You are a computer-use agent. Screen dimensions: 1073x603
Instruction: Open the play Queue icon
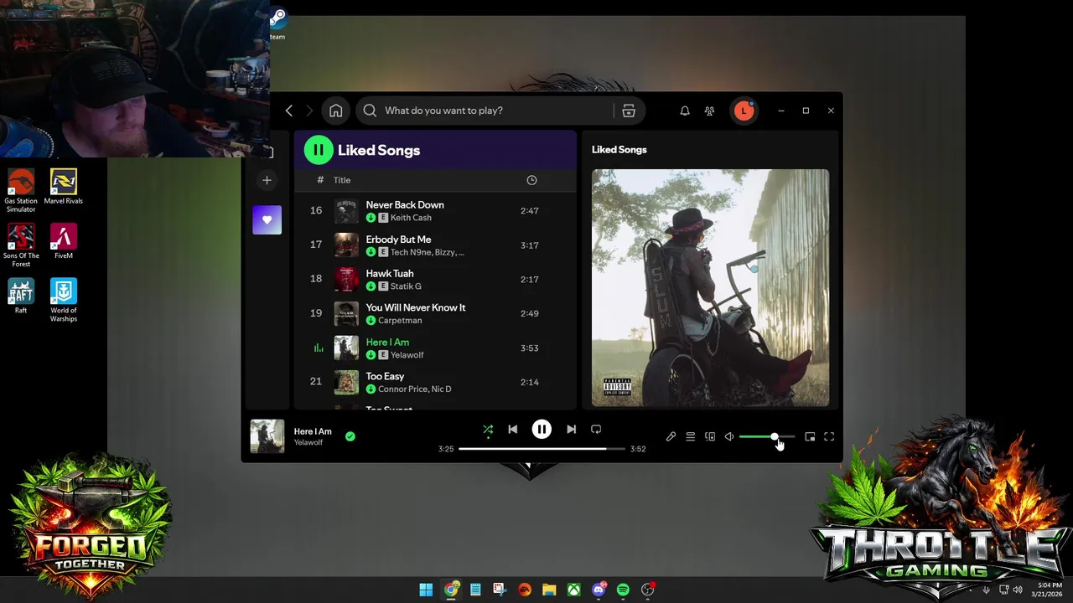click(x=690, y=437)
